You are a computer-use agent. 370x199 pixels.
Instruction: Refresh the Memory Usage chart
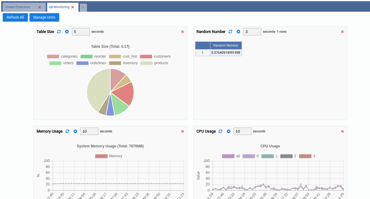point(67,131)
